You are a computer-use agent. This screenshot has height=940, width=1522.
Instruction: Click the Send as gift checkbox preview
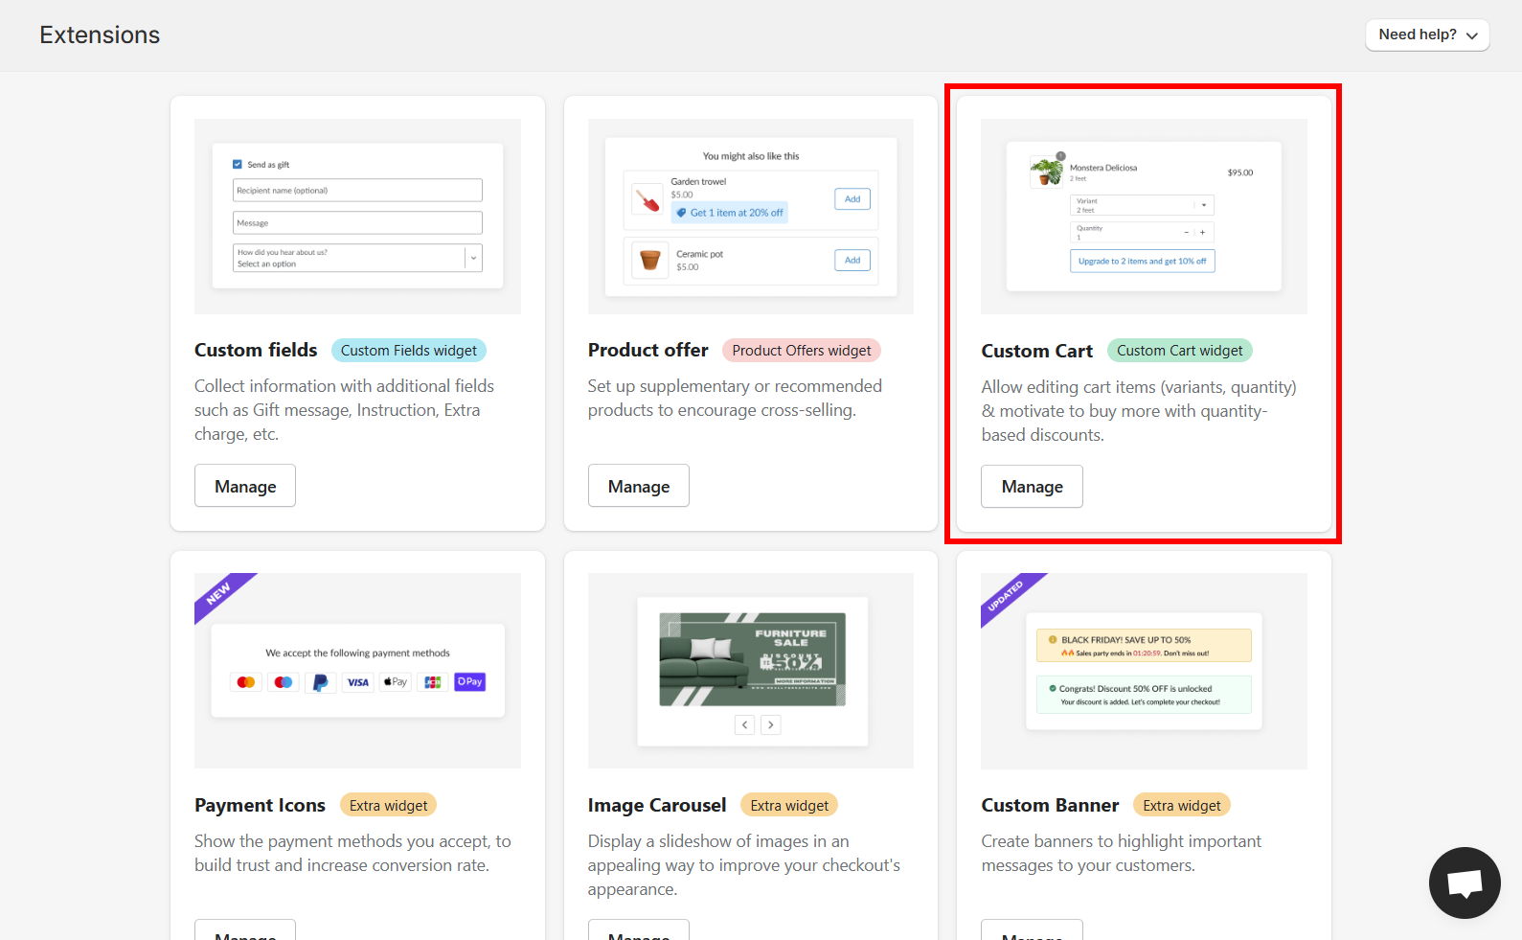click(x=238, y=165)
